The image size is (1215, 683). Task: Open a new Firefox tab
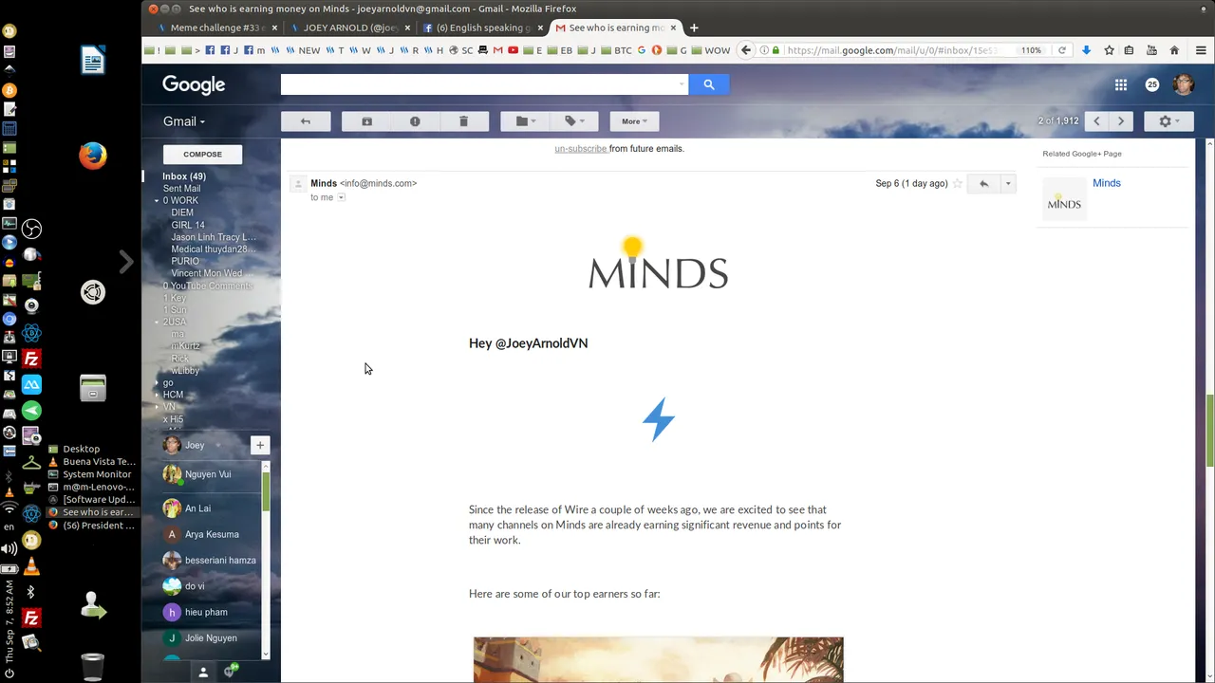point(694,28)
